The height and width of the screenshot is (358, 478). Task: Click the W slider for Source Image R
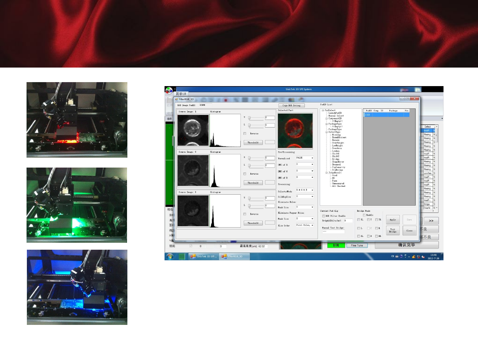pos(249,118)
